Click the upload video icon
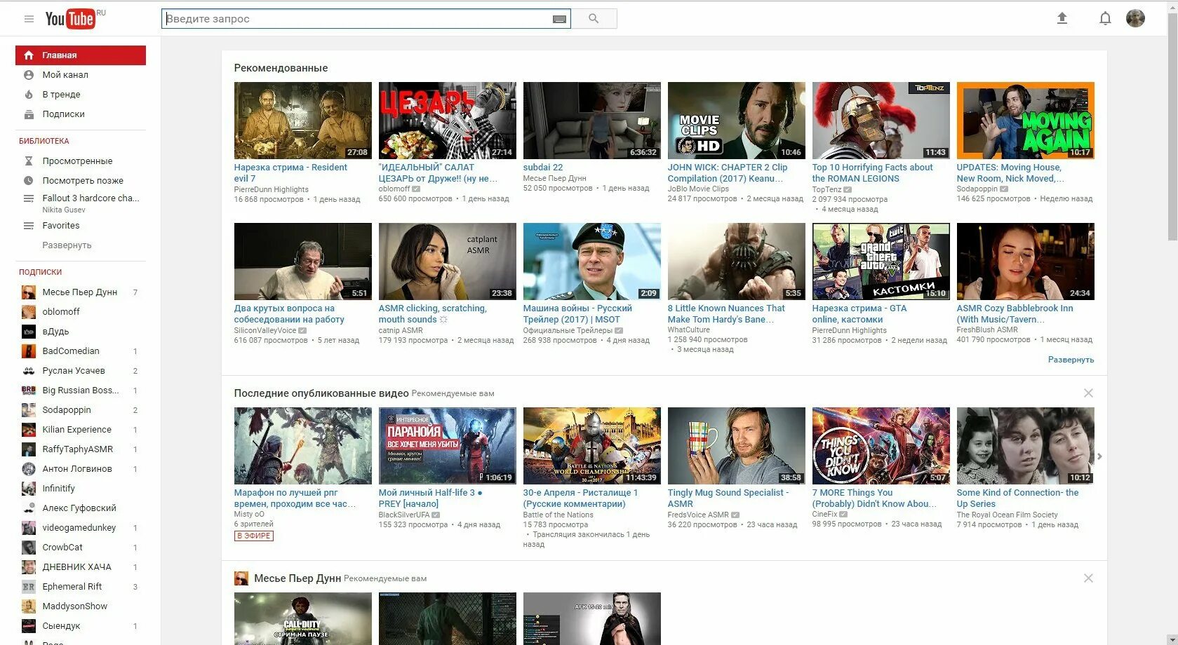Viewport: 1178px width, 645px height. [x=1062, y=18]
